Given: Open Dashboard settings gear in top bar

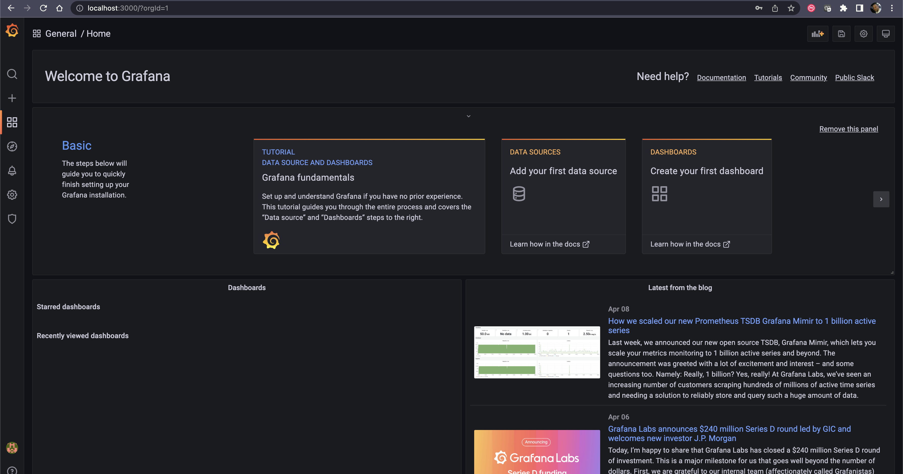Looking at the screenshot, I should tap(863, 34).
